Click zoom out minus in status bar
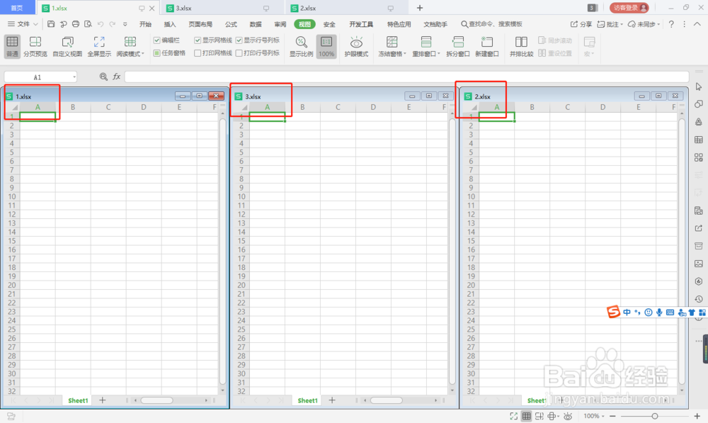Screen dimensions: 708x423 (x=612, y=416)
